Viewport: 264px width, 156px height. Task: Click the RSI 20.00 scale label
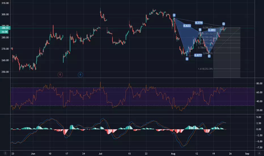[259, 110]
